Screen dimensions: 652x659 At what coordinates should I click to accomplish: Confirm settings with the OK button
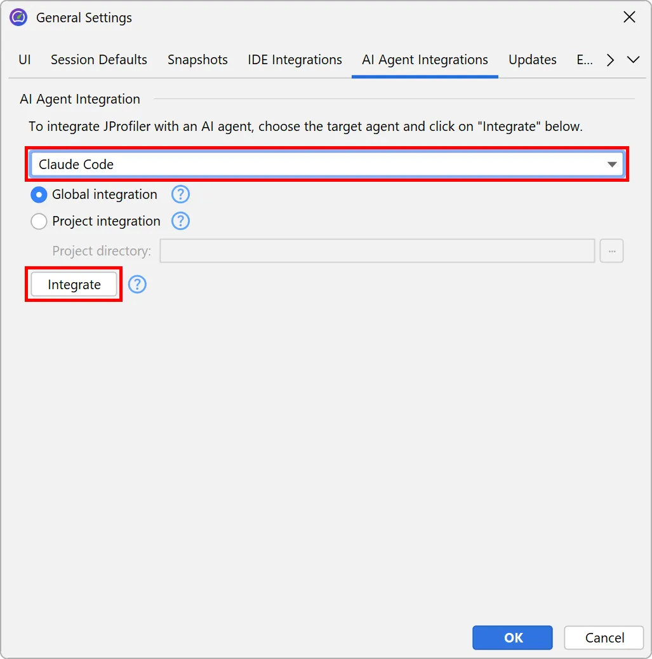click(512, 637)
